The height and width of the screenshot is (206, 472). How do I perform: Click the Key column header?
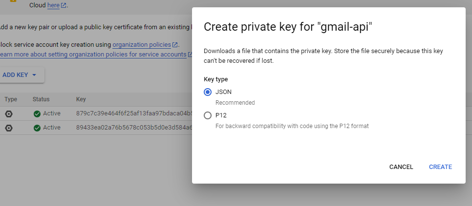coord(81,99)
